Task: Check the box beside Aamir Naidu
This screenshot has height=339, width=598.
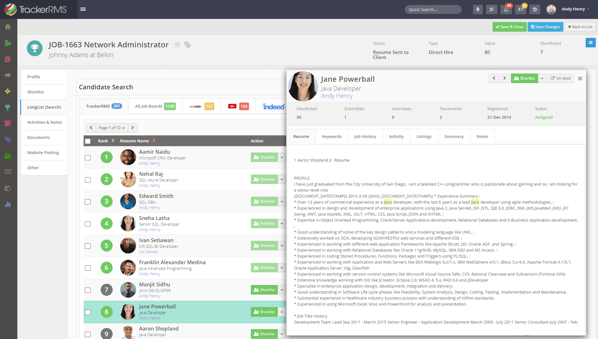Action: point(88,157)
